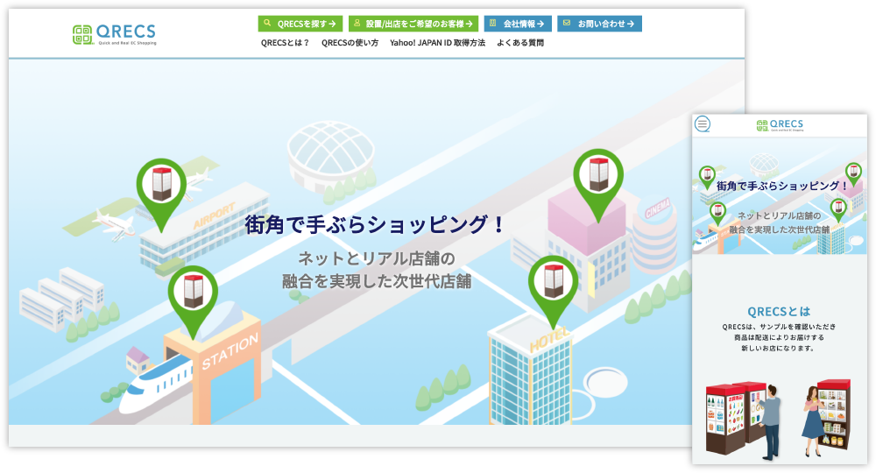Open the '会社情報' button
The image size is (876, 473).
[518, 24]
